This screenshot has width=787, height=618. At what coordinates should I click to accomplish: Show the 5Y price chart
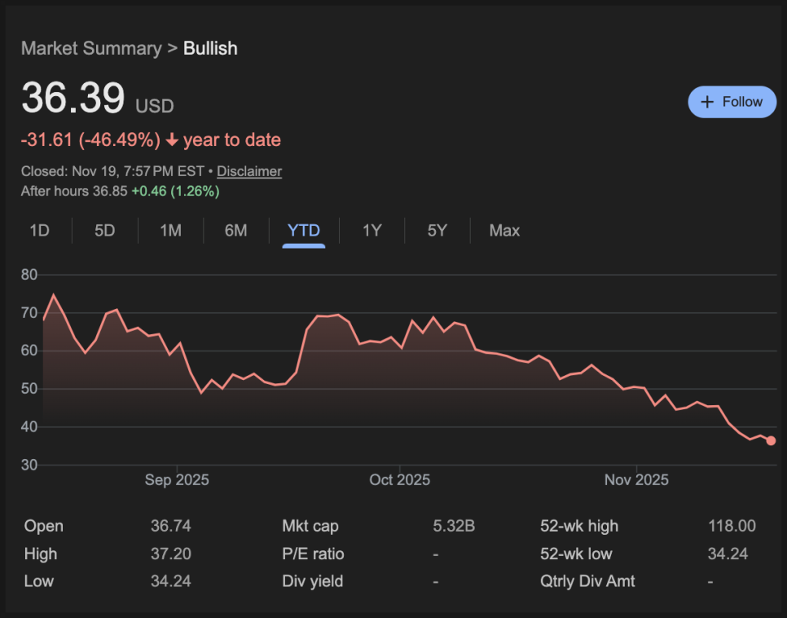(x=437, y=231)
